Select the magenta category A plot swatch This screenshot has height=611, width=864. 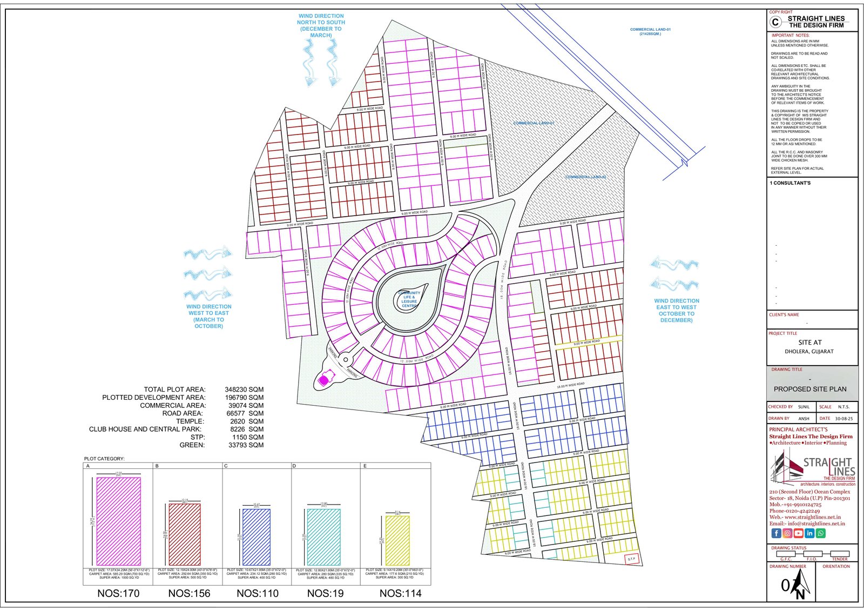coord(118,521)
